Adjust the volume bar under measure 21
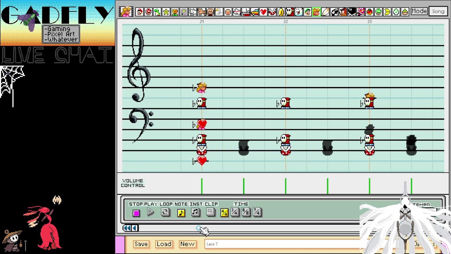The width and height of the screenshot is (451, 254). tap(202, 186)
